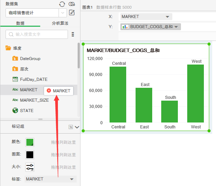Open the size slider settings icon

coord(30,167)
